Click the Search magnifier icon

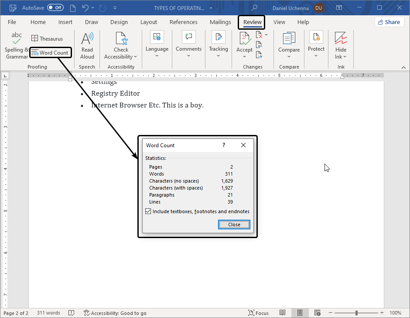click(x=254, y=8)
